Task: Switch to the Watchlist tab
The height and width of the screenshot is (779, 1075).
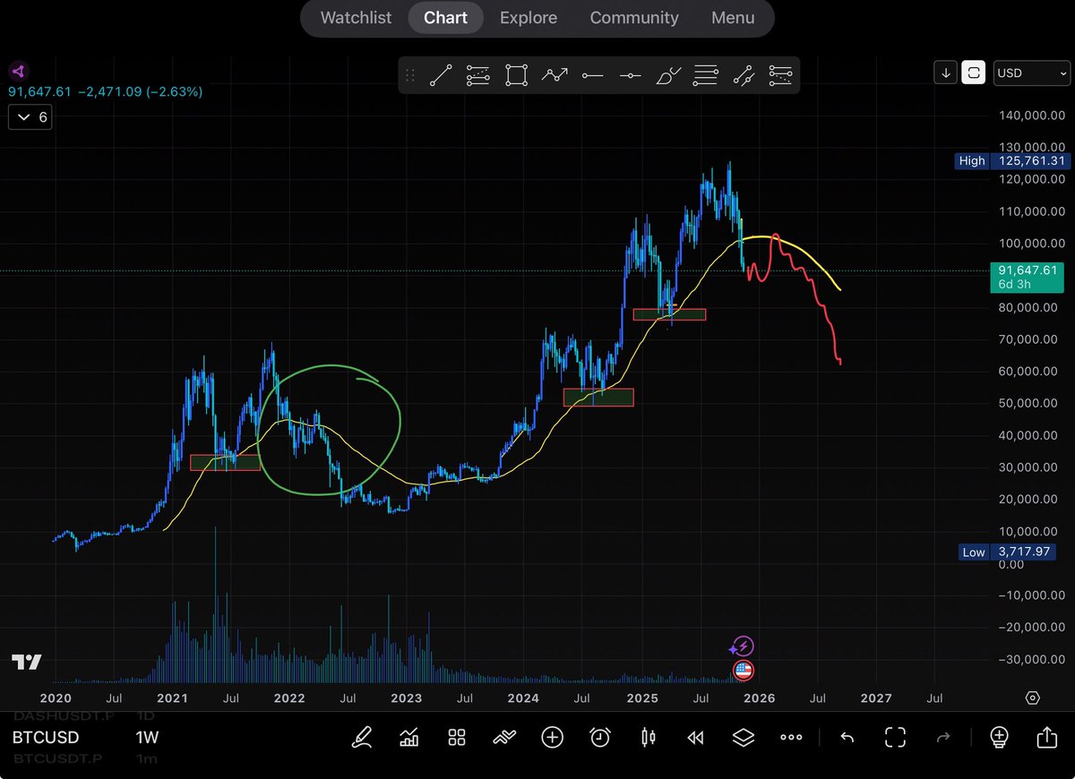Action: tap(356, 17)
